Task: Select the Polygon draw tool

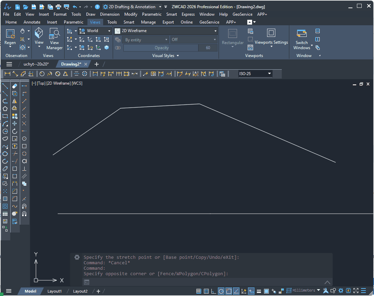Action: [5, 109]
